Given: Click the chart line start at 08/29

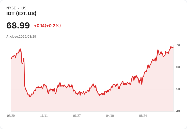Looking at the screenshot, I should click(x=11, y=58).
